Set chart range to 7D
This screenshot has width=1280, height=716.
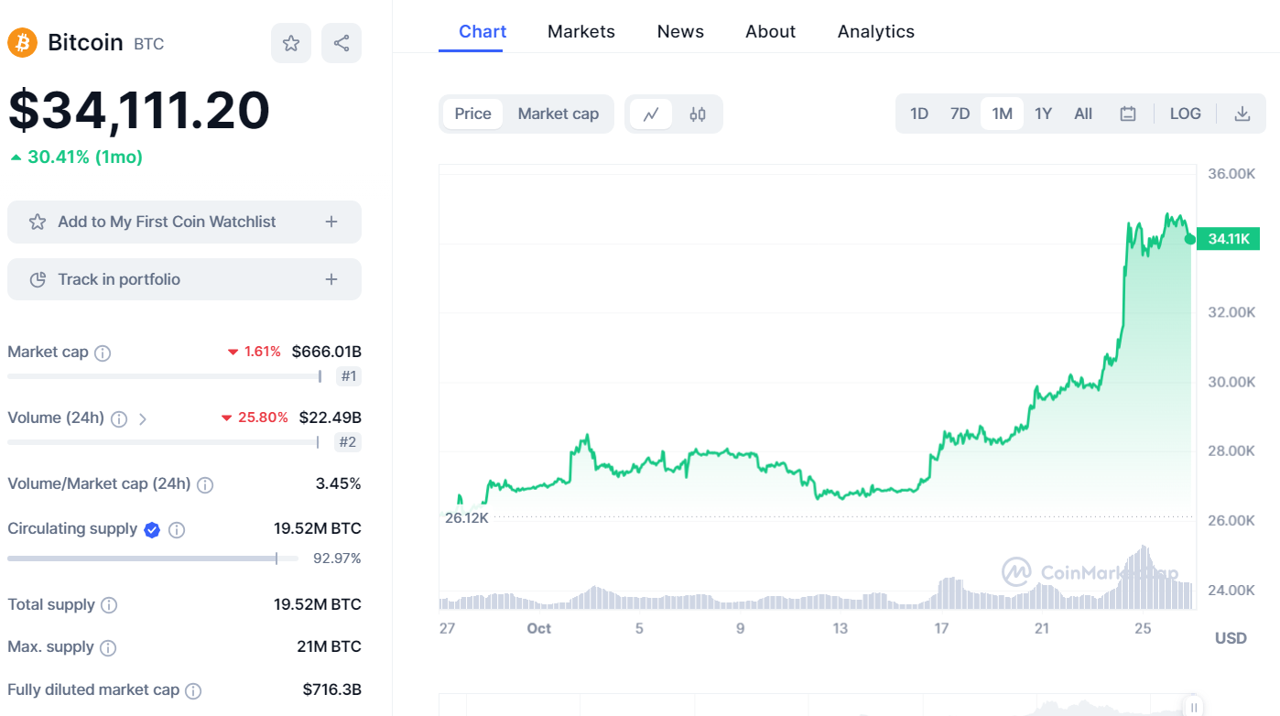pyautogui.click(x=960, y=114)
